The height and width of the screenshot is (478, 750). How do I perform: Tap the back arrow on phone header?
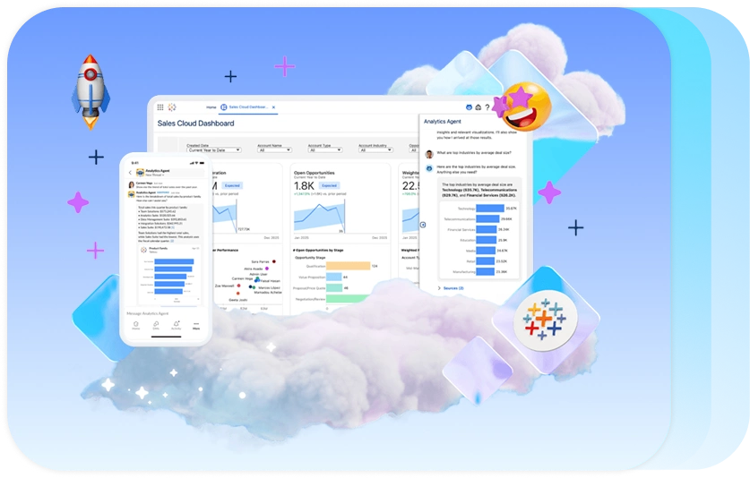click(130, 173)
